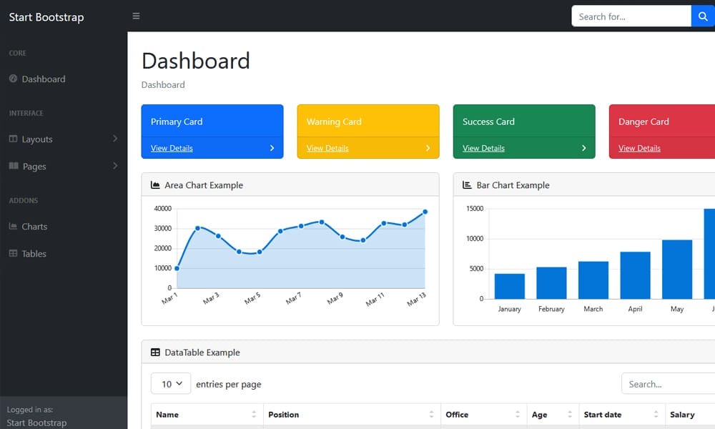715x429 pixels.
Task: Open View Details on Success Card
Action: tap(483, 148)
